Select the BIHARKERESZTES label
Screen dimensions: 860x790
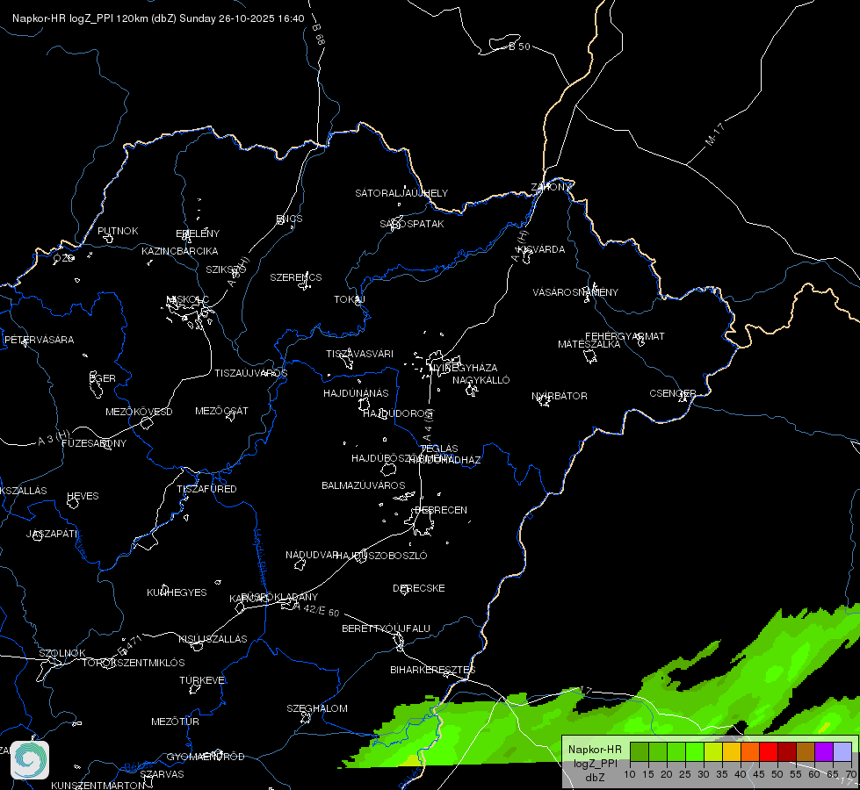coord(433,670)
